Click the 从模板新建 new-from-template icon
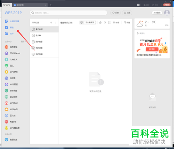174x149 pixels. pos(7,21)
